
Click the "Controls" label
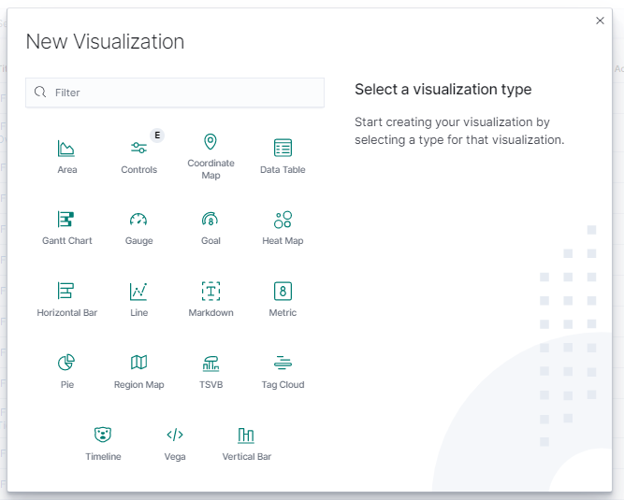pyautogui.click(x=138, y=170)
